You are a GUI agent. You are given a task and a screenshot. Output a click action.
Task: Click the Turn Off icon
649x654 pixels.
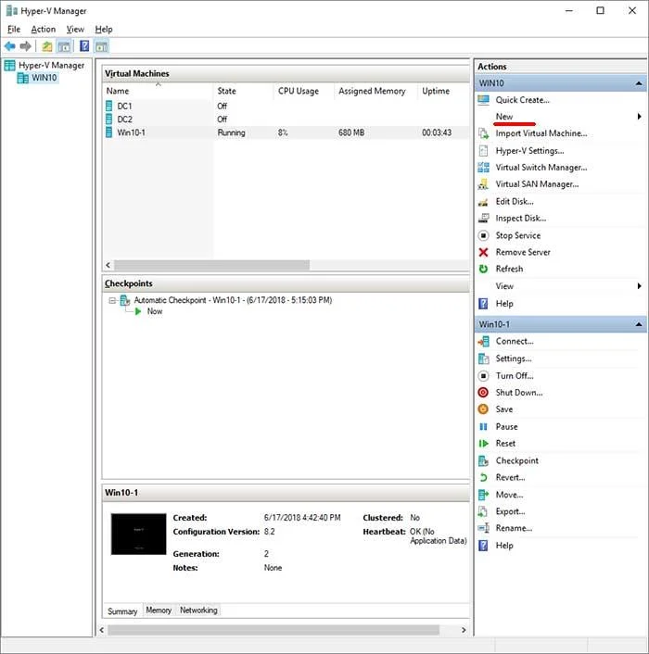[483, 376]
